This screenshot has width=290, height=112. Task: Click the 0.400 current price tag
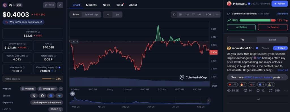coord(214,52)
